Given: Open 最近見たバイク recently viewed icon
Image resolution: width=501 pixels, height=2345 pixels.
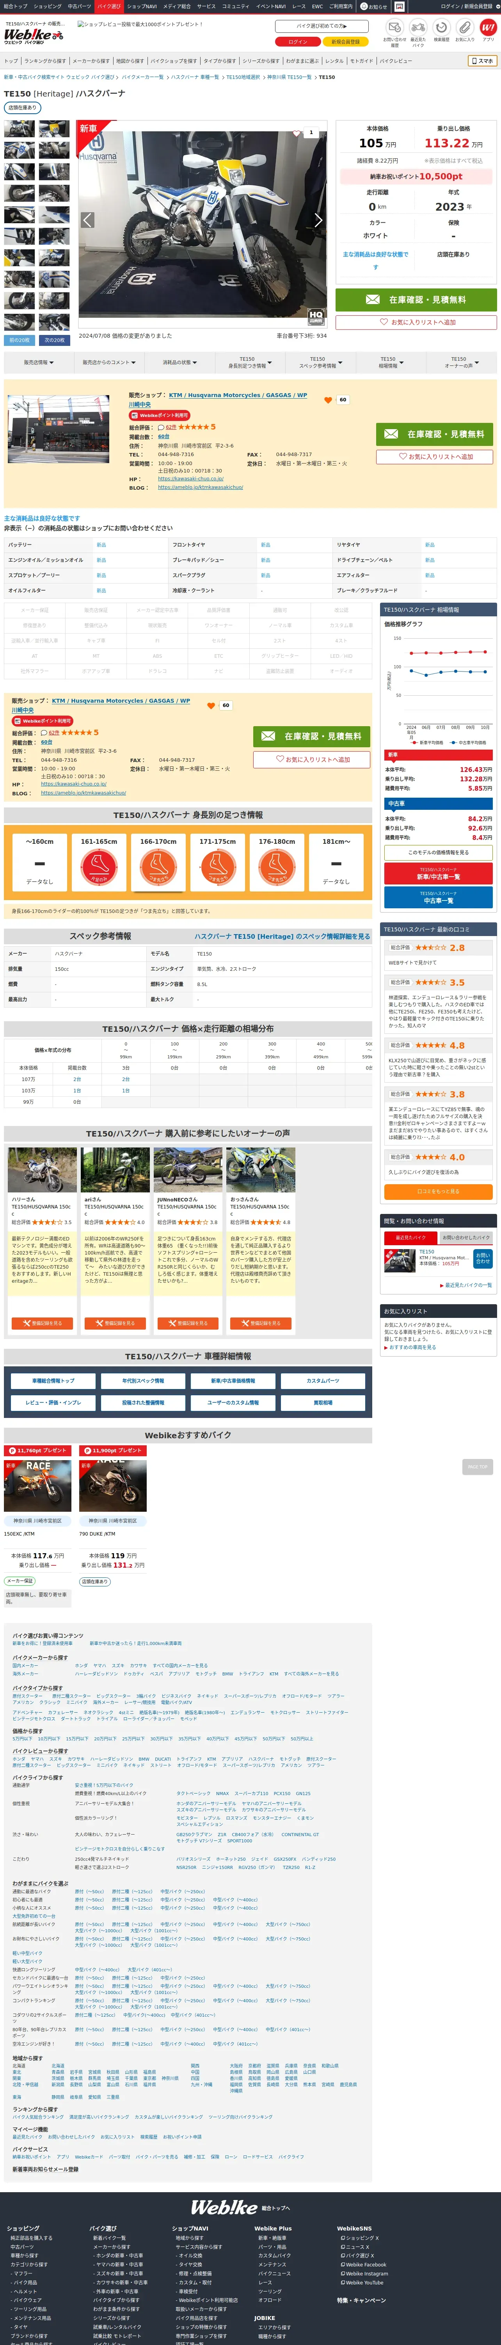Looking at the screenshot, I should click(417, 28).
